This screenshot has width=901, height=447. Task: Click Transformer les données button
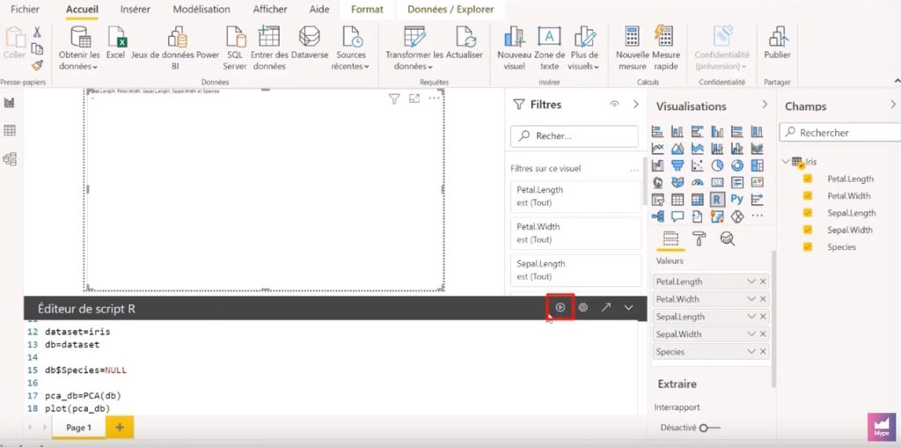414,48
